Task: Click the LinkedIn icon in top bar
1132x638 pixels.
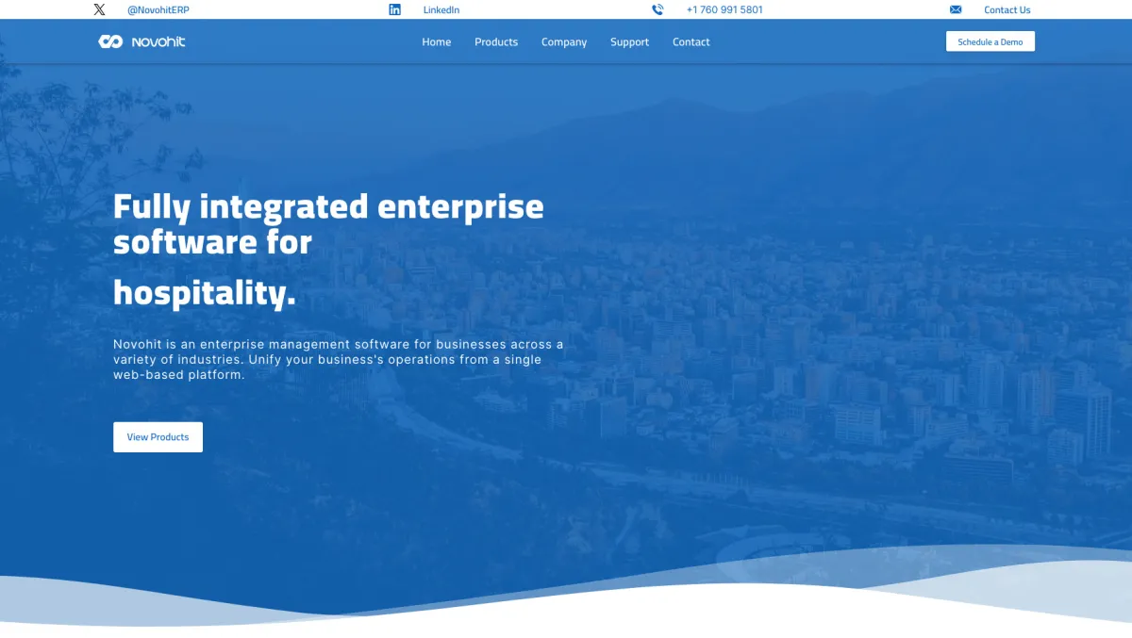Action: pos(394,9)
